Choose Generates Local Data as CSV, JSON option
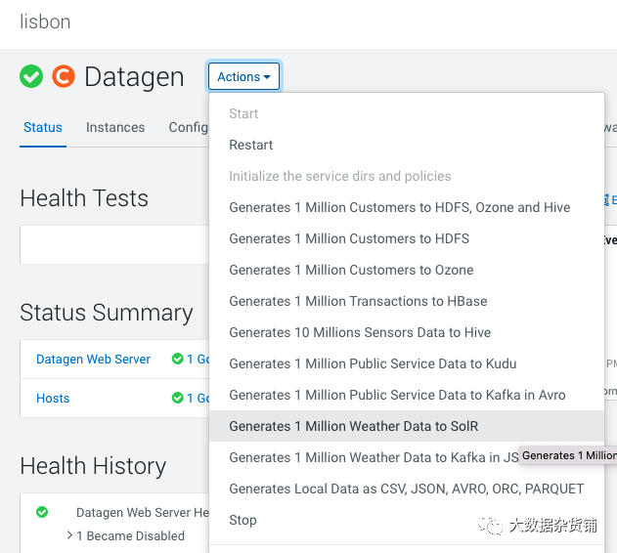This screenshot has height=553, width=617. tap(406, 489)
